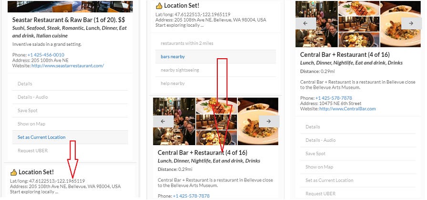The height and width of the screenshot is (200, 427).
Task: Click Central Bar + Restaurant title in right panel
Action: (345, 54)
